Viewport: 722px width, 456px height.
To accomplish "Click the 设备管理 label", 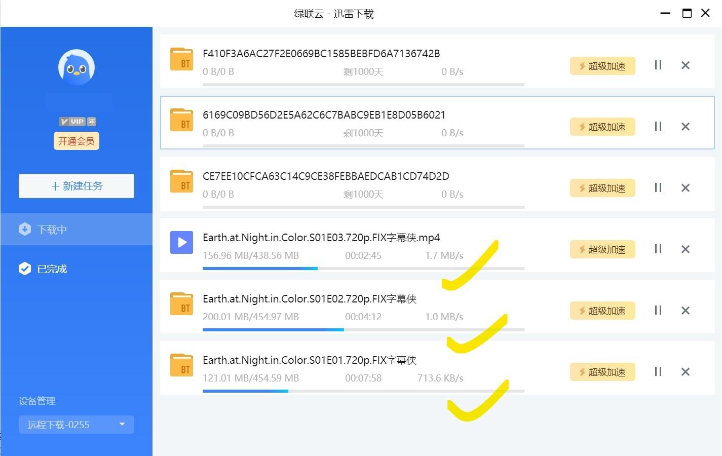I will [x=37, y=401].
